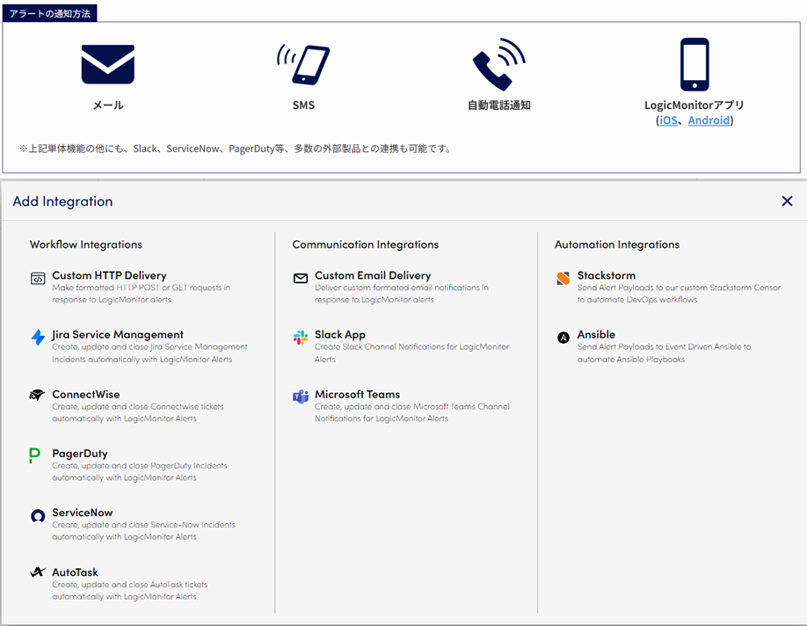The image size is (807, 626).
Task: Click the Add Integration dialog title
Action: click(62, 201)
